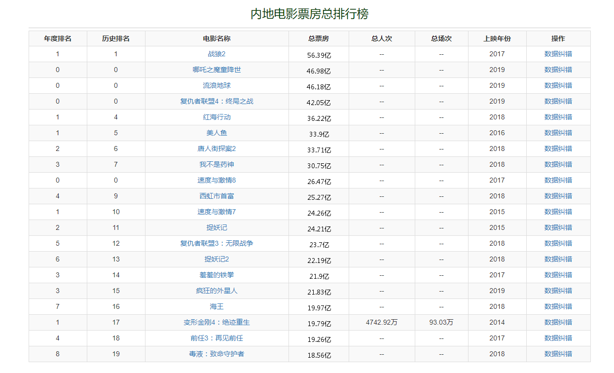
Task: Select the 4742.92万 attendance value
Action: click(x=382, y=323)
